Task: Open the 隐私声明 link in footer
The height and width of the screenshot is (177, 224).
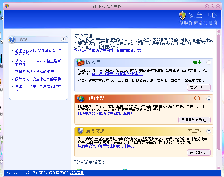Action: pyautogui.click(x=77, y=173)
